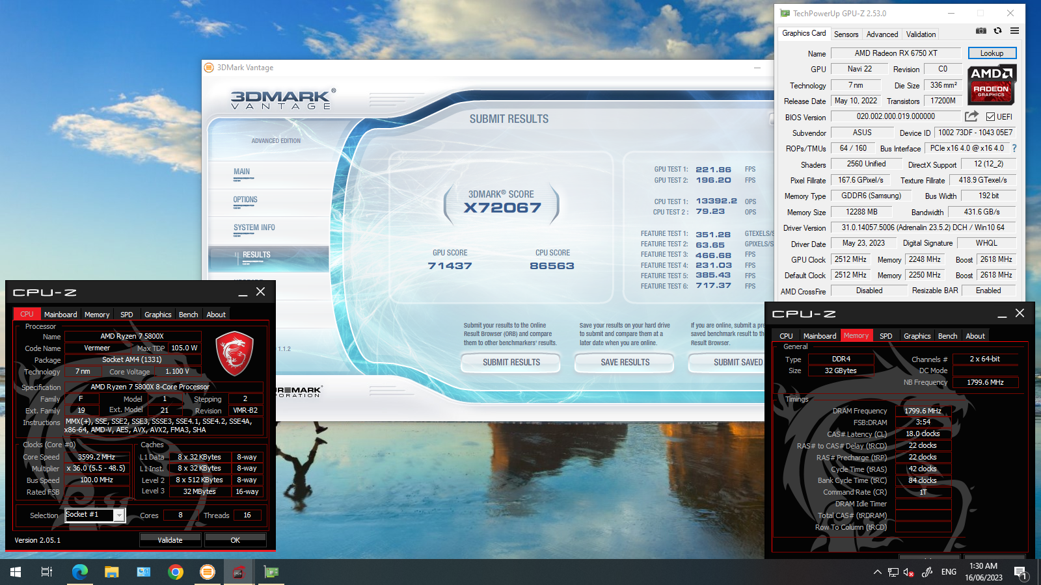The image size is (1041, 585).
Task: Click the Core Speed value 3599.2 MHz
Action: tap(96, 457)
